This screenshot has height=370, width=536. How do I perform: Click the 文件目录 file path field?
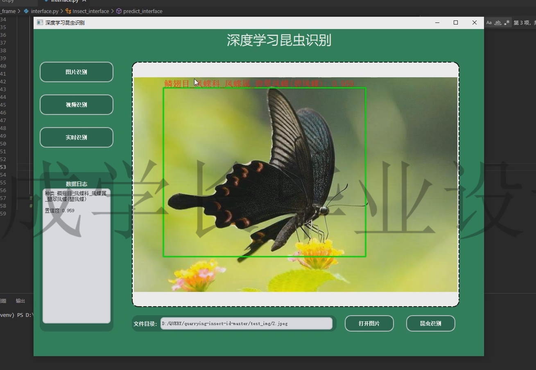point(247,323)
